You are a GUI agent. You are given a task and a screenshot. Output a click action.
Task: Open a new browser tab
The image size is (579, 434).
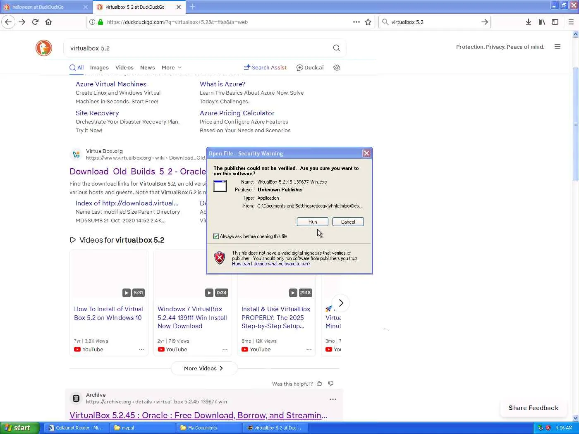(x=193, y=7)
